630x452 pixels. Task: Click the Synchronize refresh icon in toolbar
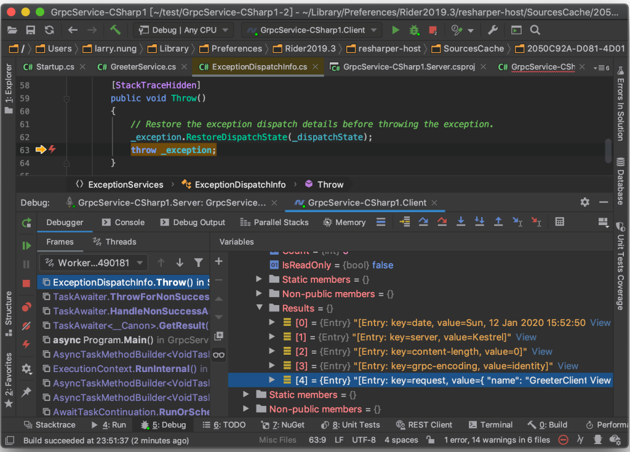tap(49, 30)
